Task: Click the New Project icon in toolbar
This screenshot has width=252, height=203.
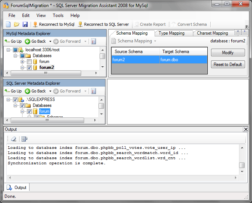Action: 8,24
